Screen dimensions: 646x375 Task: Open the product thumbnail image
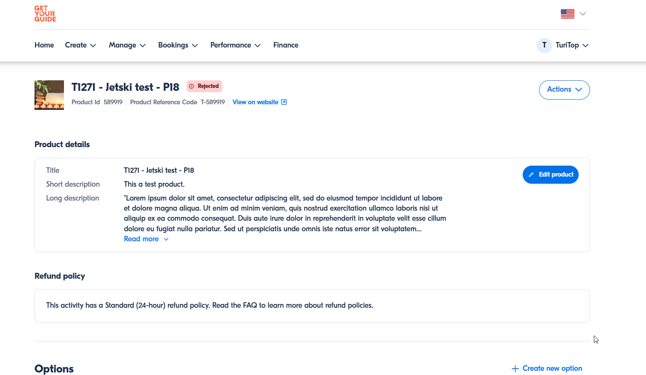point(49,95)
